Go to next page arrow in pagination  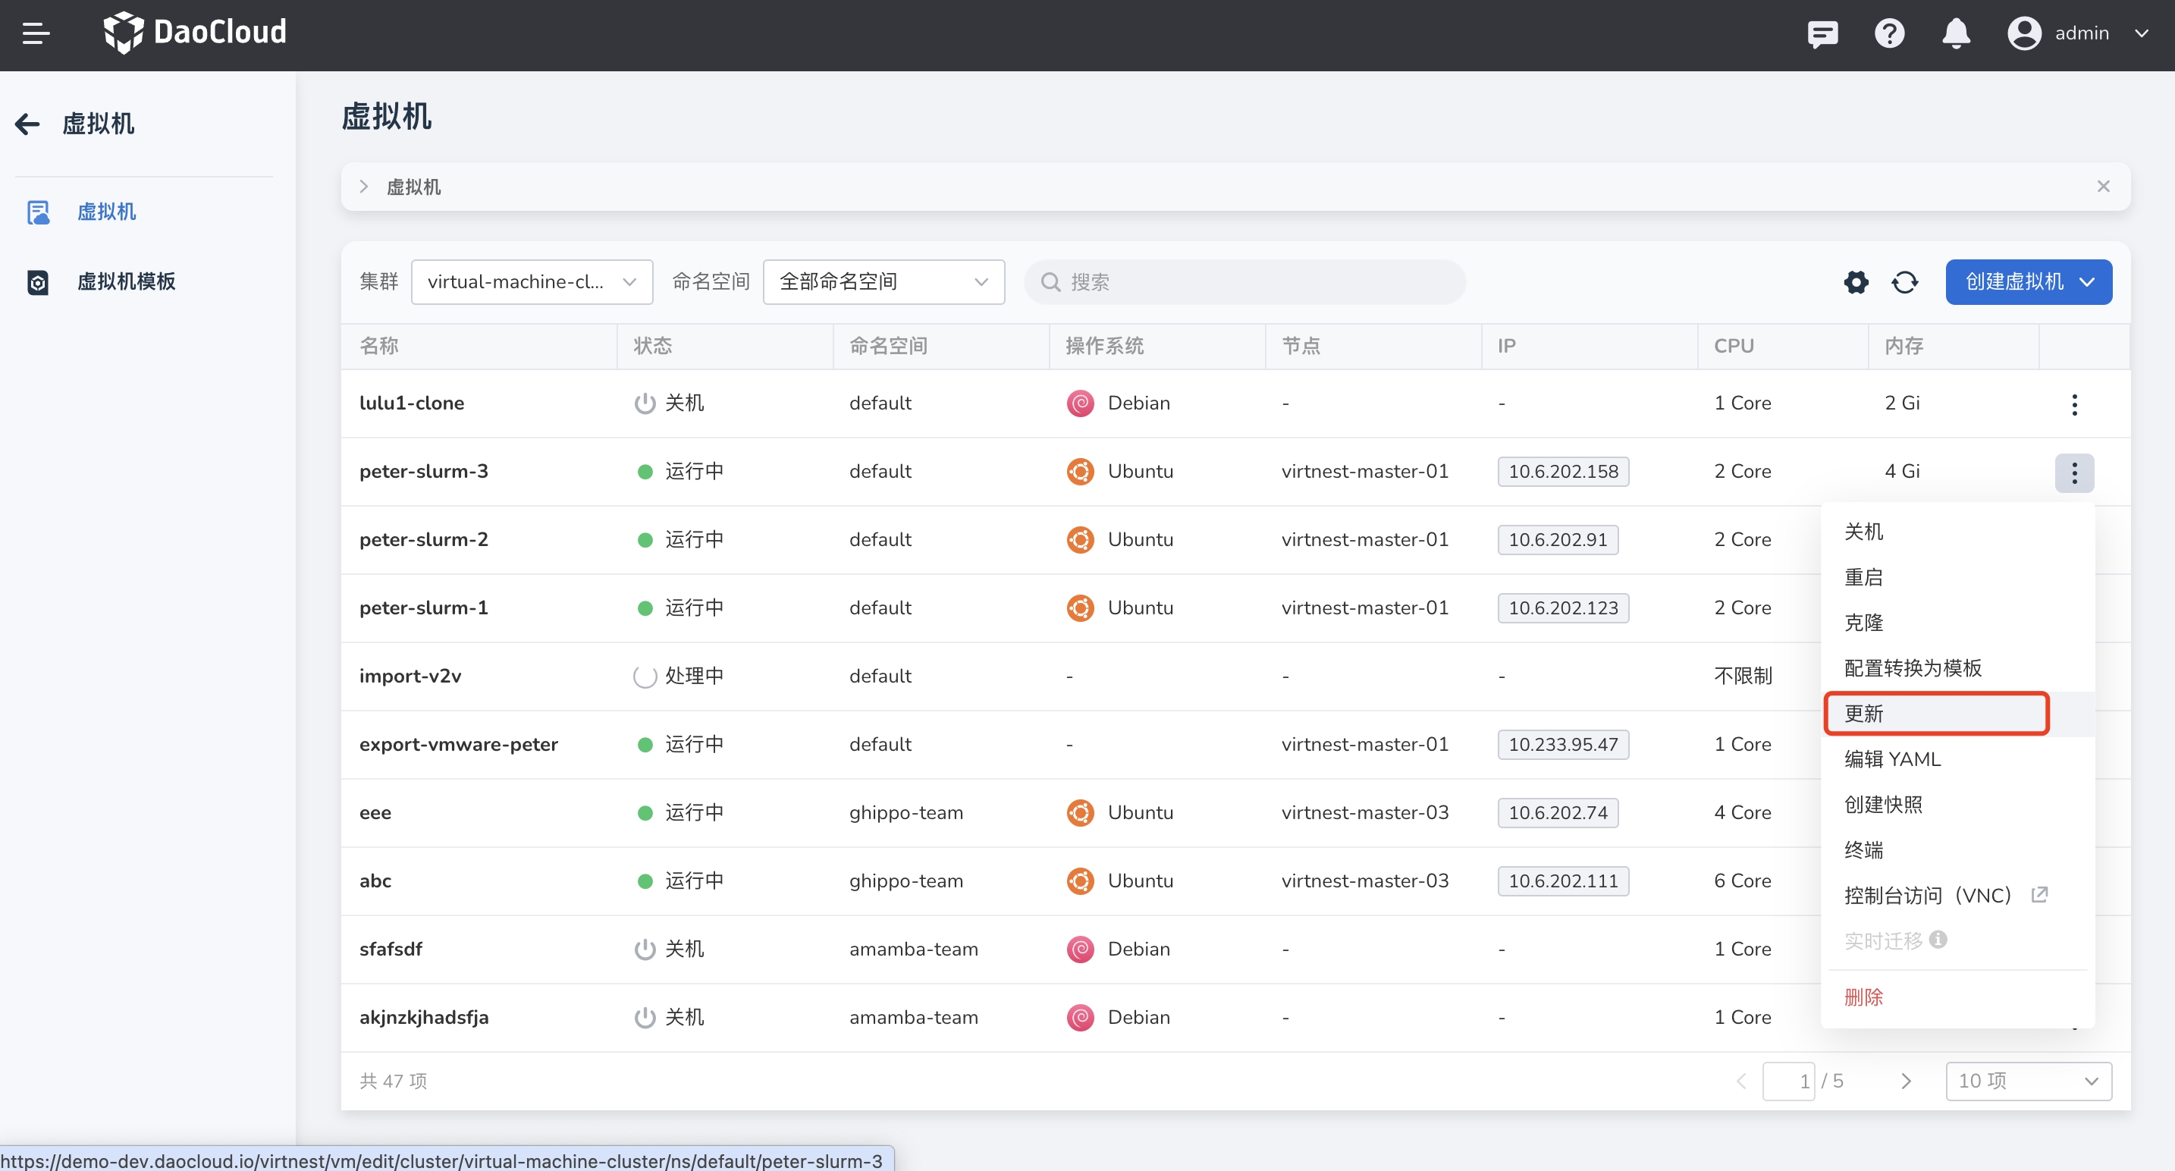[x=1906, y=1081]
